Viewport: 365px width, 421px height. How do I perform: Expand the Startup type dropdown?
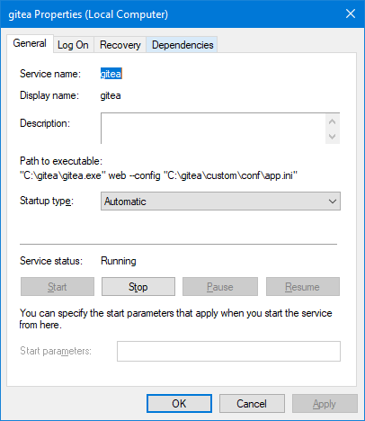click(x=220, y=202)
